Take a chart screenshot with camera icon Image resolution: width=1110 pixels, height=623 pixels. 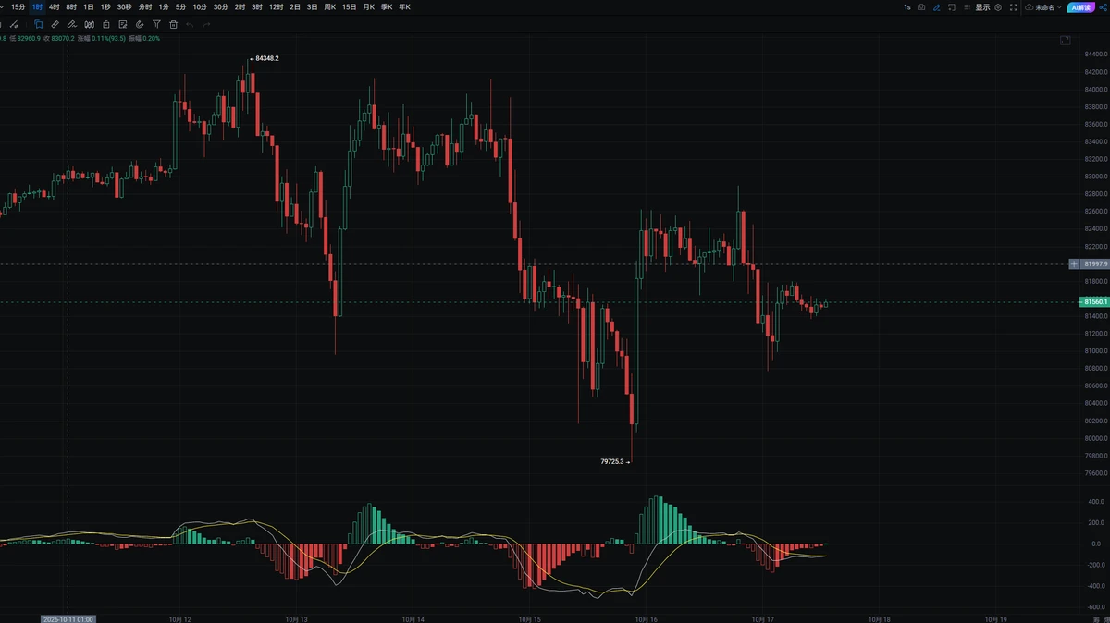point(920,7)
